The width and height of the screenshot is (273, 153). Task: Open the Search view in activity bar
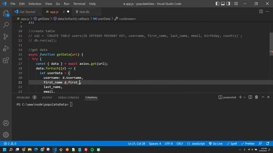[6, 25]
